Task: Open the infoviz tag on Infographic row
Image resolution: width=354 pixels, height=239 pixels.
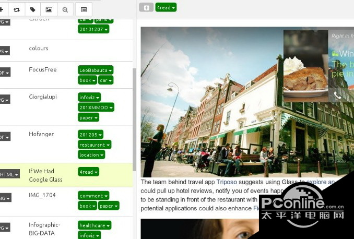Action: [x=89, y=235]
